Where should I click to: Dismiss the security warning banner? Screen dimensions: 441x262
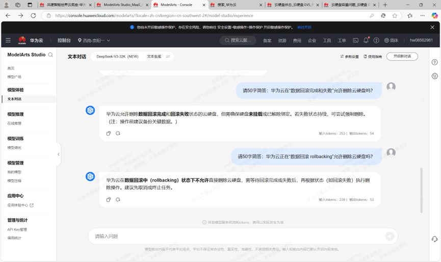(x=432, y=27)
